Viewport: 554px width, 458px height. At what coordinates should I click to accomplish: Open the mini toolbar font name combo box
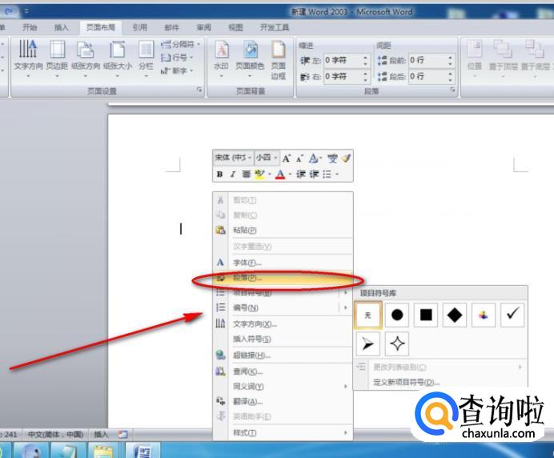coord(233,158)
